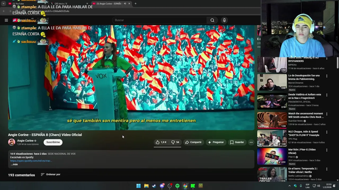Click the tray microphone icon
The height and width of the screenshot is (190, 339).
pyautogui.click(x=301, y=186)
